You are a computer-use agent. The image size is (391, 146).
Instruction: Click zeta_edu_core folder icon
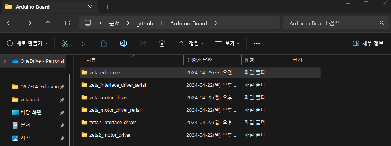coord(85,73)
